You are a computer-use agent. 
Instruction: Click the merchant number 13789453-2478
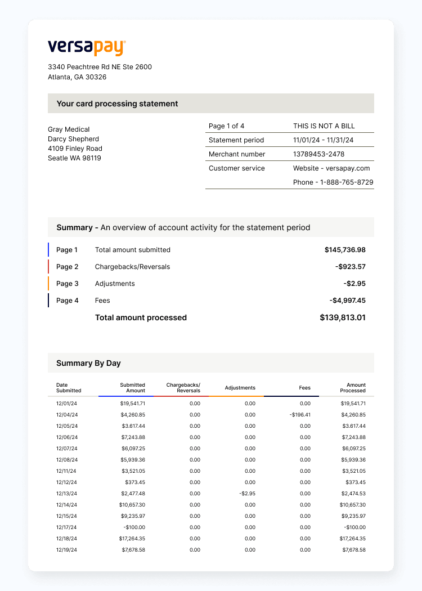click(x=318, y=154)
